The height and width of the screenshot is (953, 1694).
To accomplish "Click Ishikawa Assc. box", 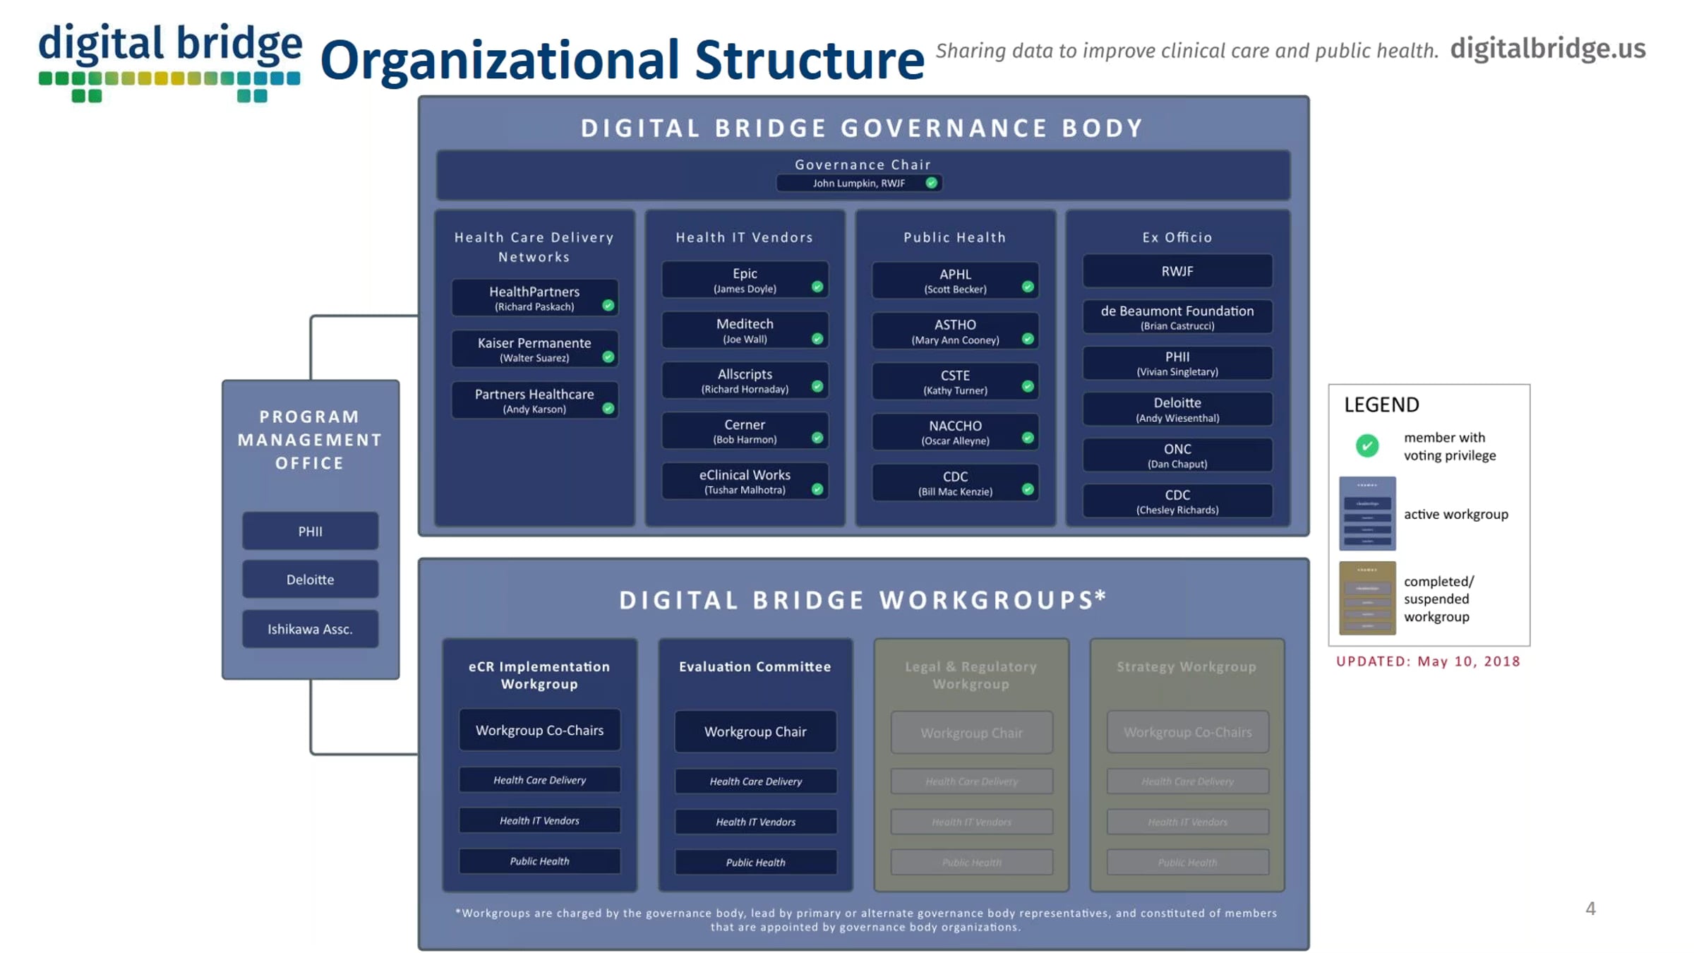I will point(310,628).
